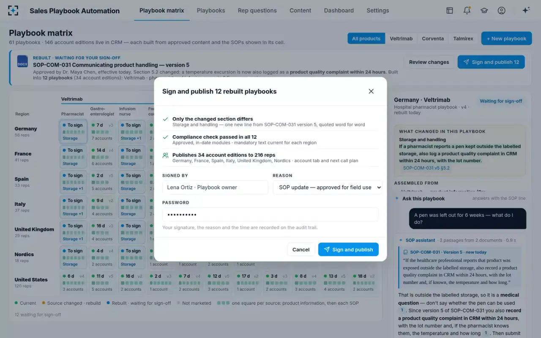Viewport: 541px width, 338px height.
Task: Close the Sign and publish dialog
Action: (371, 91)
